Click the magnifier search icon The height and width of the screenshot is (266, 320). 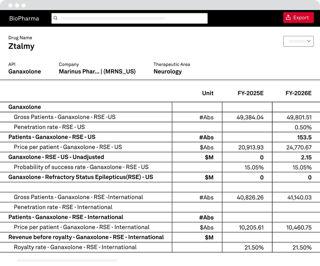(55, 18)
